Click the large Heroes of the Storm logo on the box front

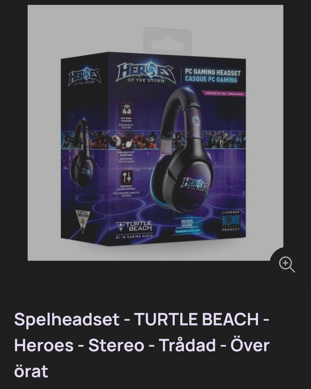click(145, 73)
